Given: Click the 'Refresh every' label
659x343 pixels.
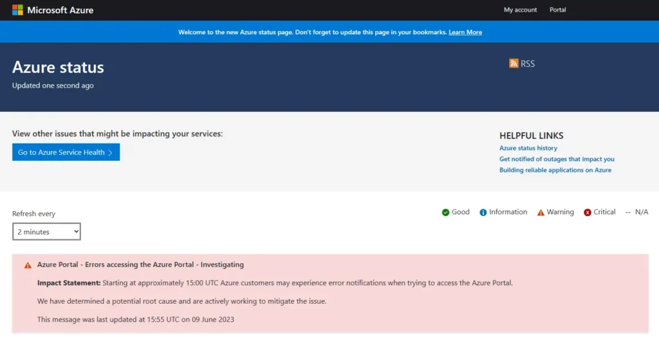Looking at the screenshot, I should (33, 214).
